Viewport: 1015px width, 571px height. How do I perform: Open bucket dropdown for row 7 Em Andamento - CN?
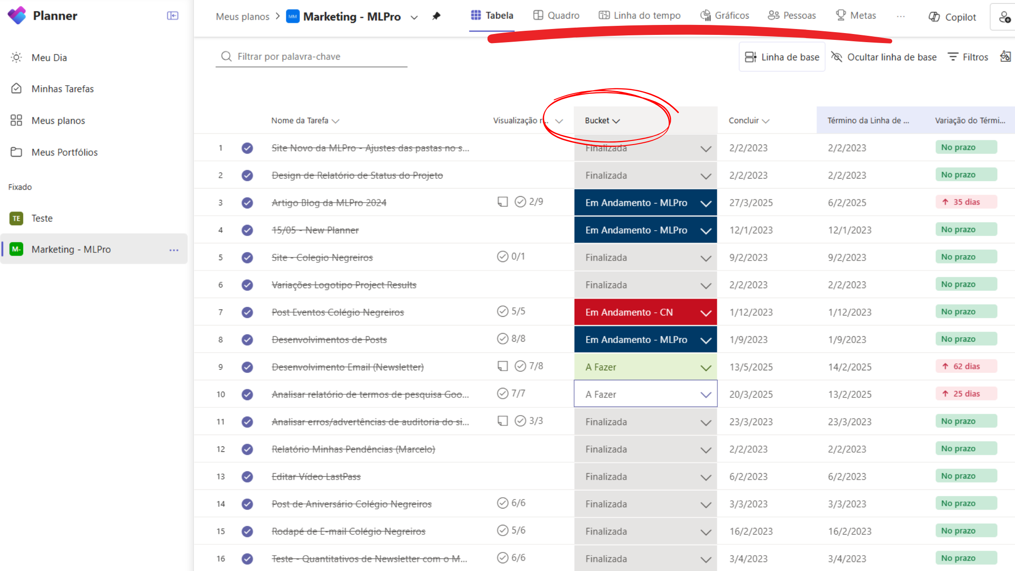coord(706,313)
